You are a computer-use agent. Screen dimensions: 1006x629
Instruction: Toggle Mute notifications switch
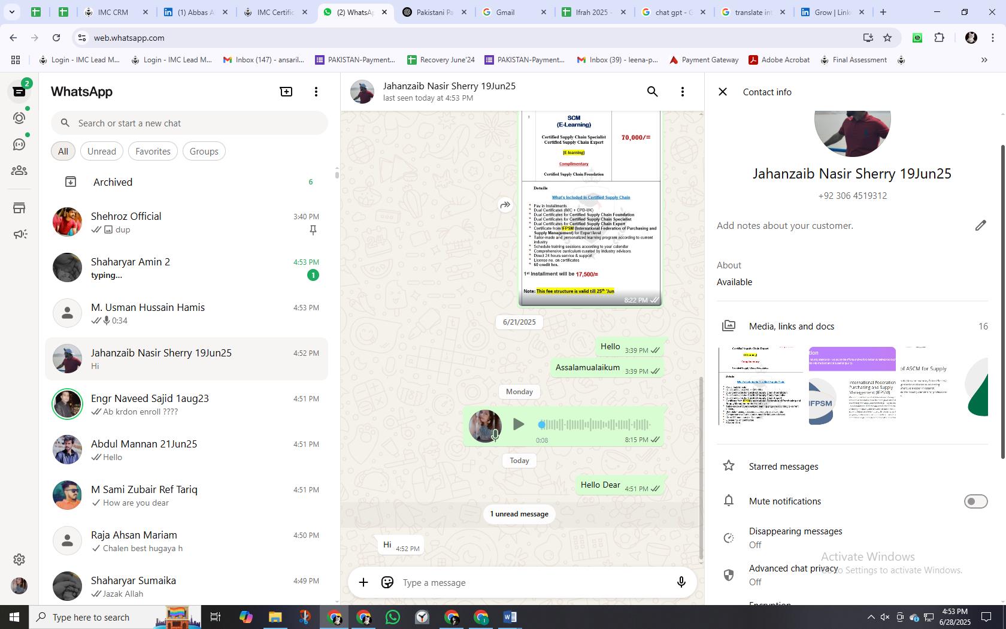click(x=975, y=501)
